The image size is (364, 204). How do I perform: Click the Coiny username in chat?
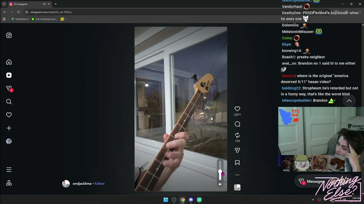pyautogui.click(x=287, y=38)
